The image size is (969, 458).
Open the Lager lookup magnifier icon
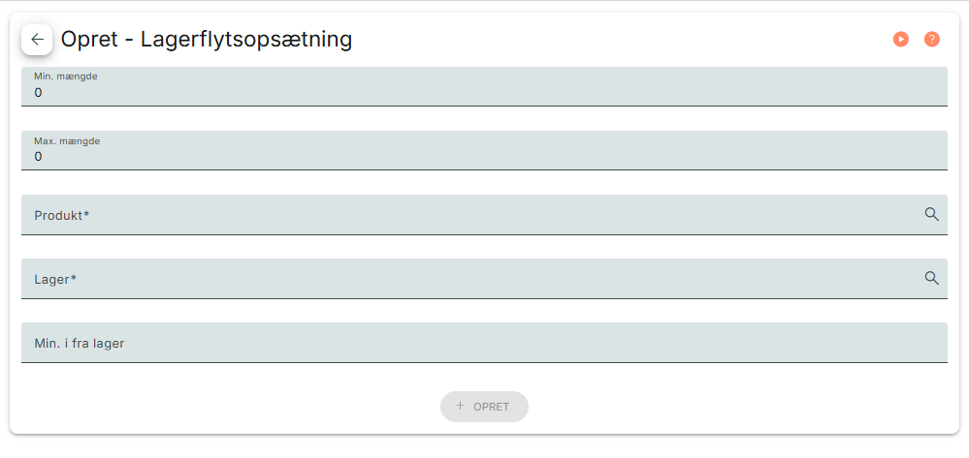click(x=931, y=278)
